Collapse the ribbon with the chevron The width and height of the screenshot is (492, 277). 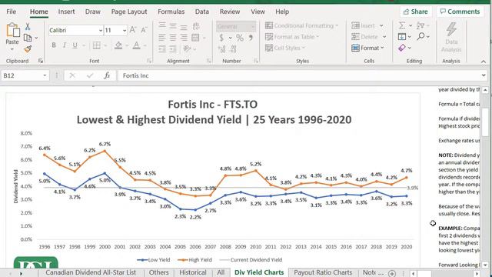pos(484,62)
